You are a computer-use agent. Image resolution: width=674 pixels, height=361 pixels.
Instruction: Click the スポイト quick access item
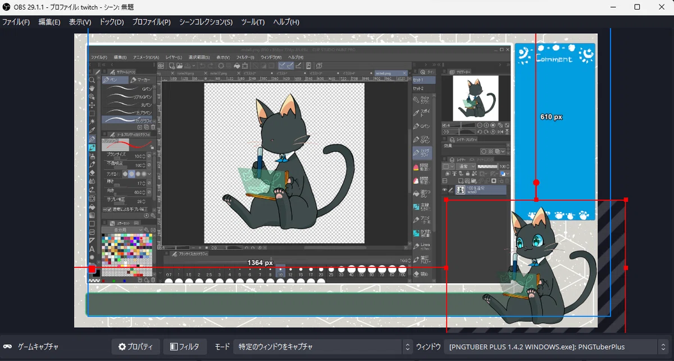click(422, 114)
